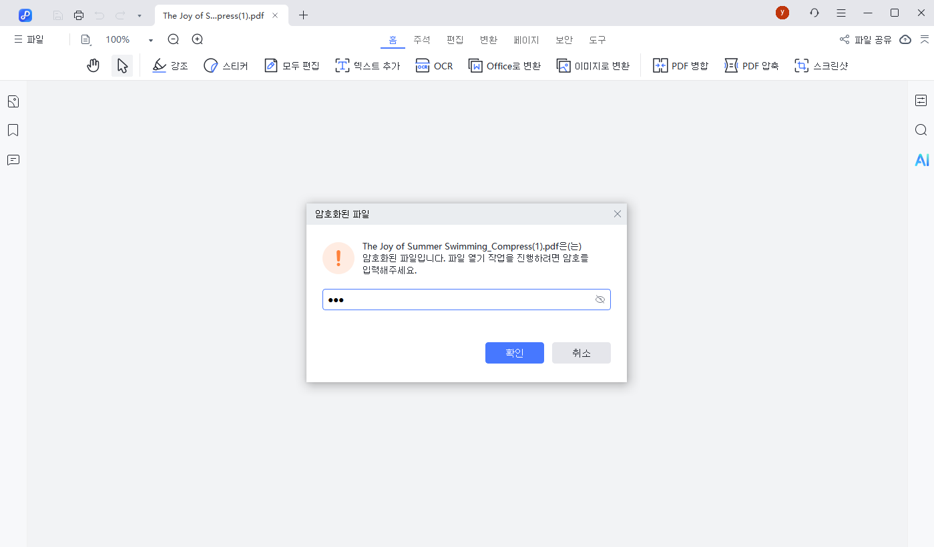This screenshot has width=934, height=547.
Task: Run OCR on the document
Action: [434, 65]
